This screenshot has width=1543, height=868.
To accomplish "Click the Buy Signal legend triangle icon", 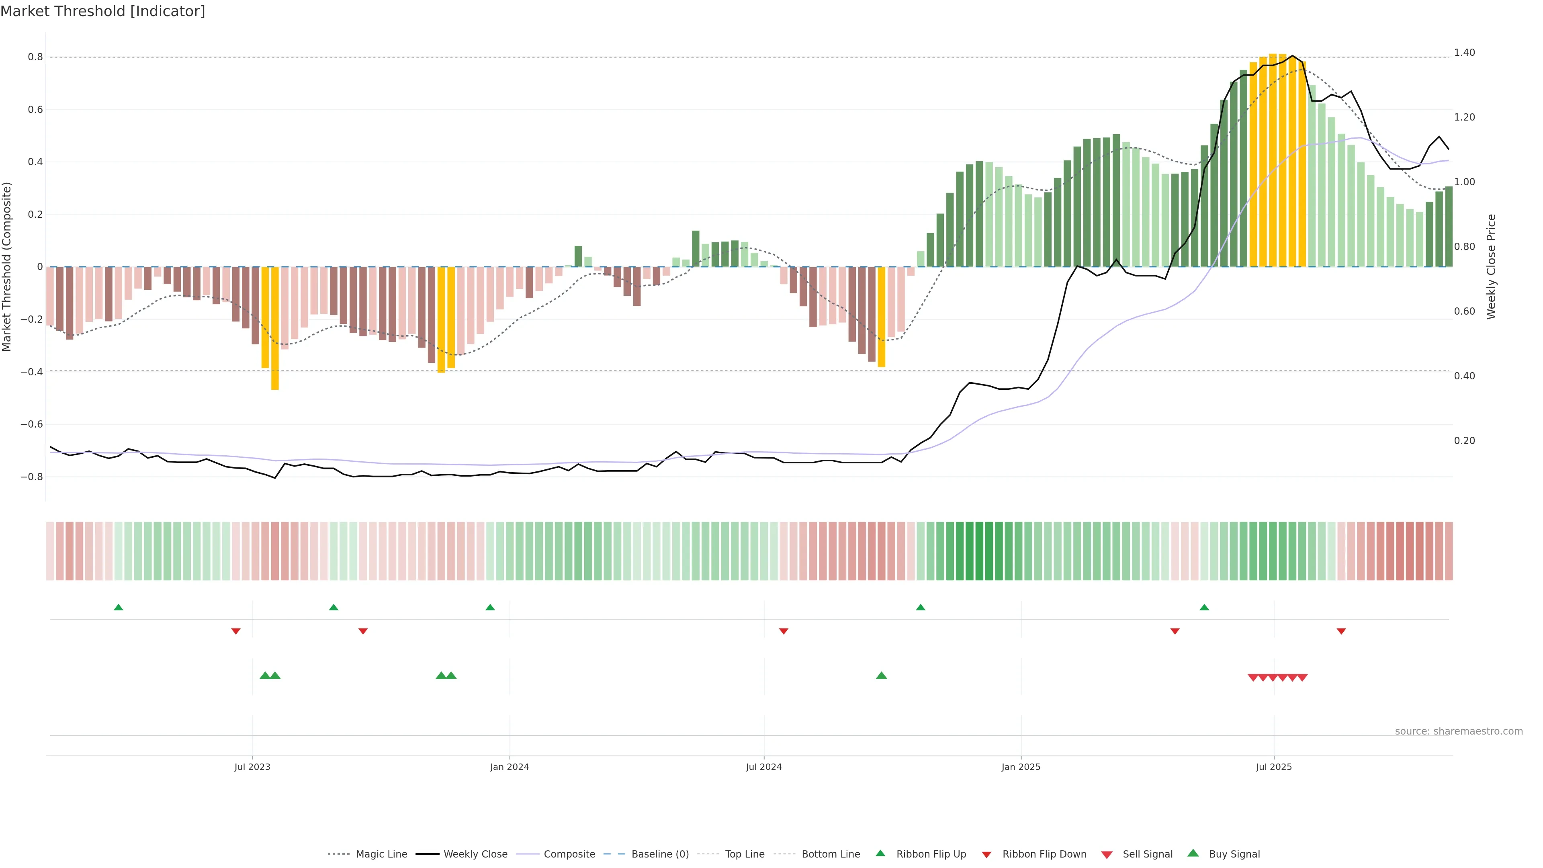I will tap(1193, 853).
